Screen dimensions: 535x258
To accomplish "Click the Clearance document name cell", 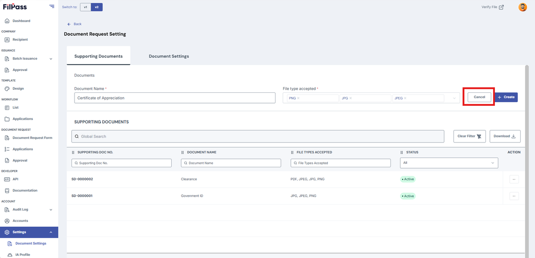I will point(189,179).
